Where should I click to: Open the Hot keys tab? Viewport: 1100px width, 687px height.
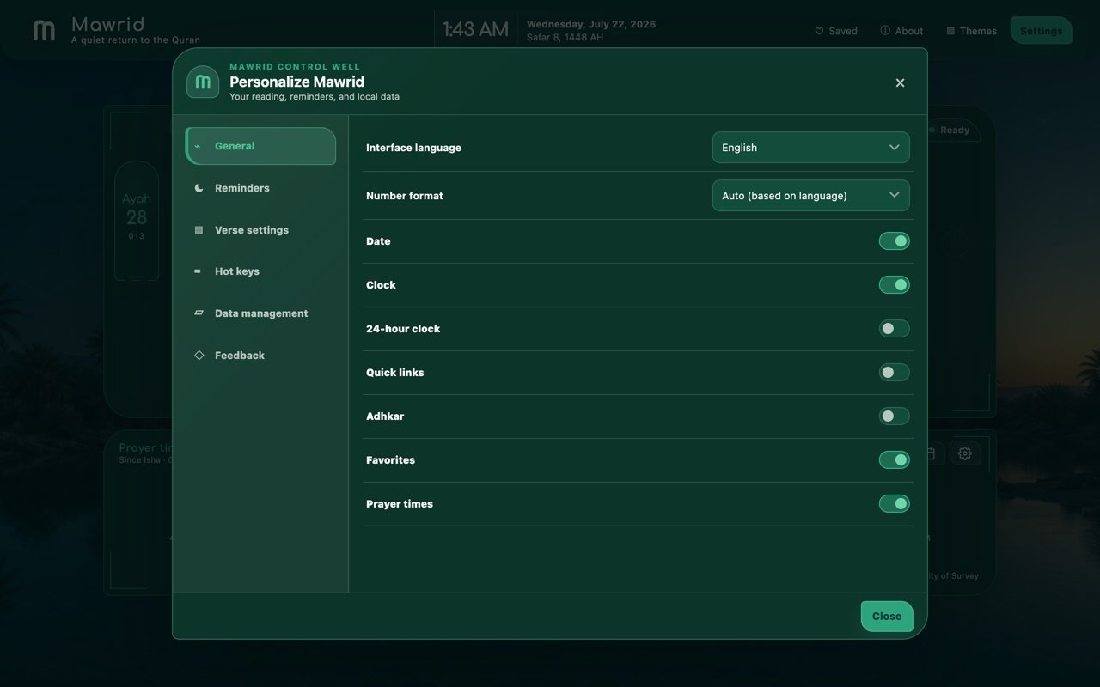tap(260, 271)
